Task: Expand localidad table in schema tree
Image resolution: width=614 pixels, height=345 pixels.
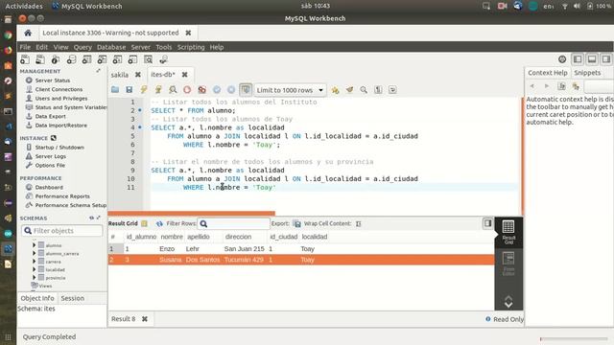Action: [35, 269]
